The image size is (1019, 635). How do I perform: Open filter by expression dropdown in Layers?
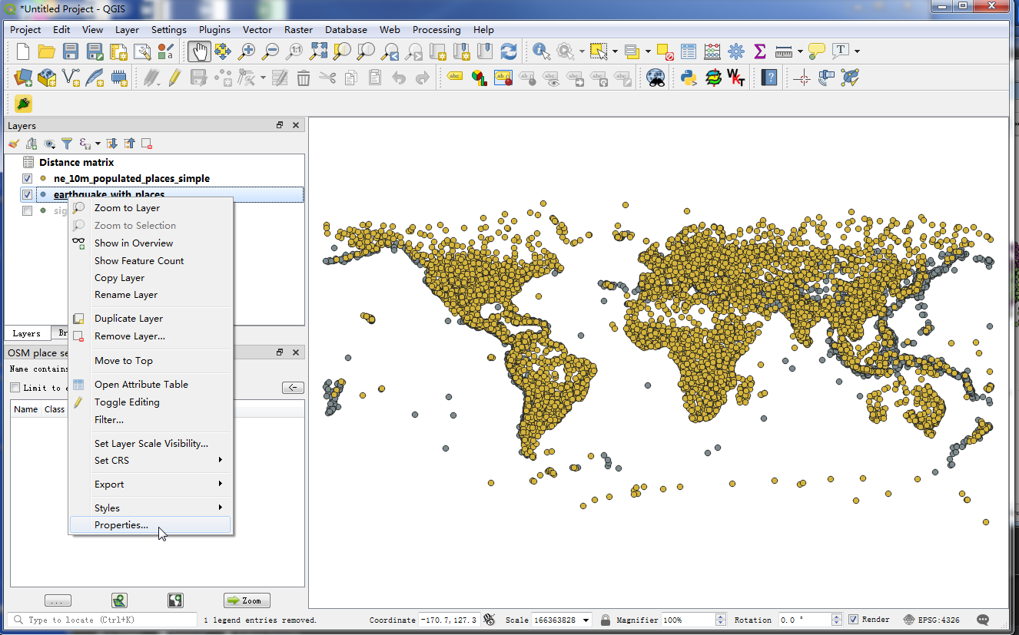point(97,144)
